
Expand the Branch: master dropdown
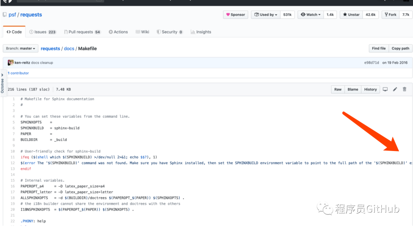click(x=21, y=49)
